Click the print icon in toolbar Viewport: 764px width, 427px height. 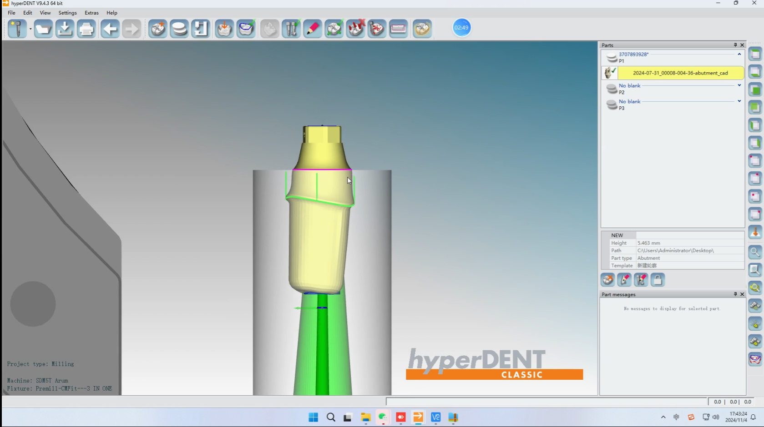point(86,29)
